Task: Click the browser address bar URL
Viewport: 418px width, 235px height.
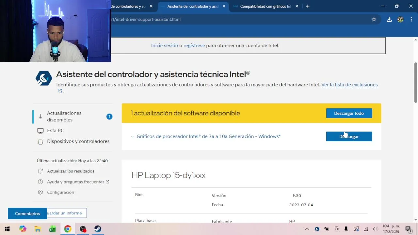Action: (146, 19)
